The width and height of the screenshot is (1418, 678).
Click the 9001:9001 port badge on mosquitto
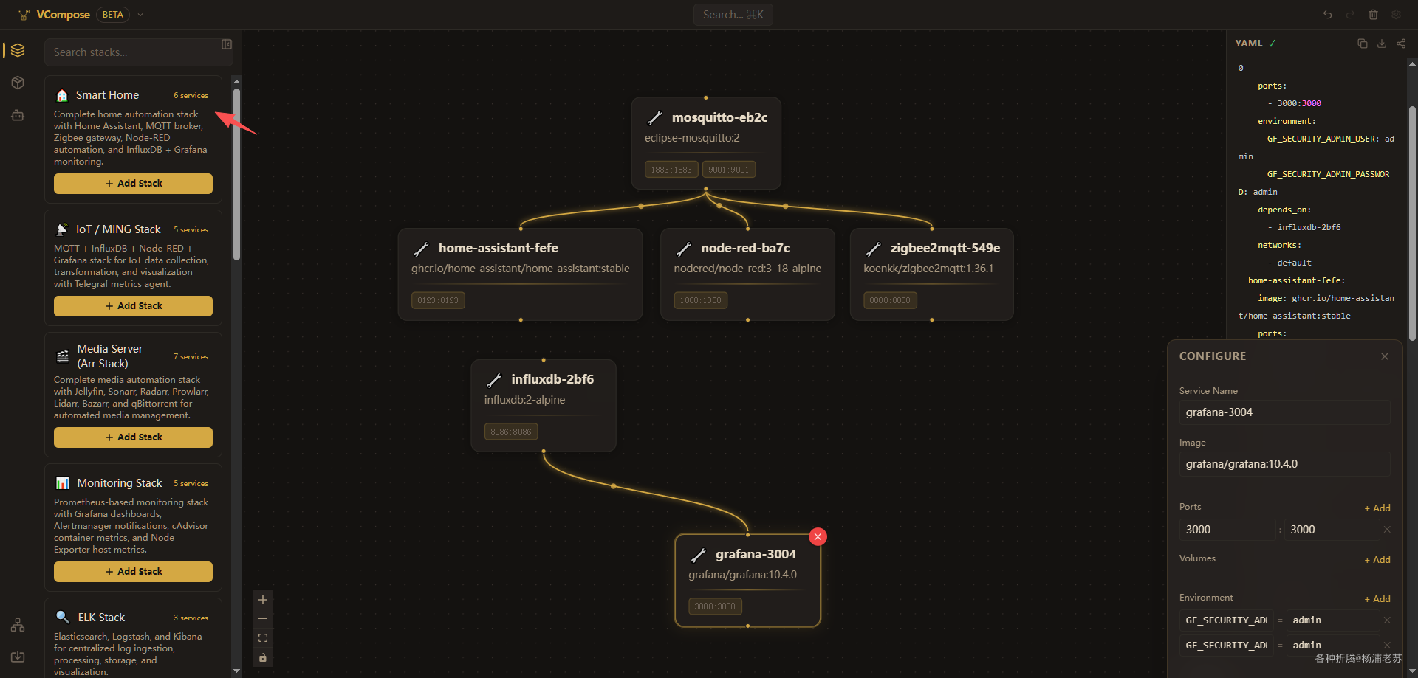tap(729, 170)
